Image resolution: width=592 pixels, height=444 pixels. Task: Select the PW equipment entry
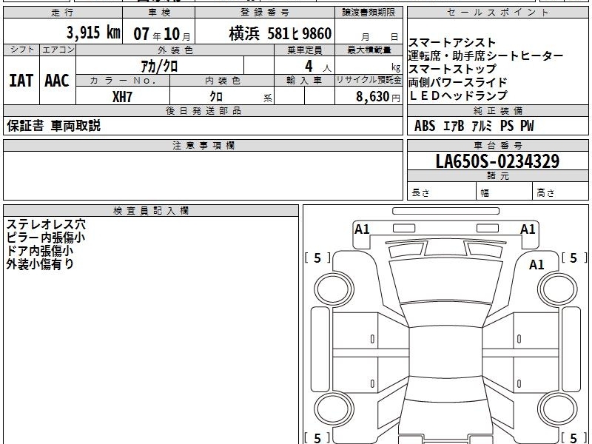coord(527,126)
